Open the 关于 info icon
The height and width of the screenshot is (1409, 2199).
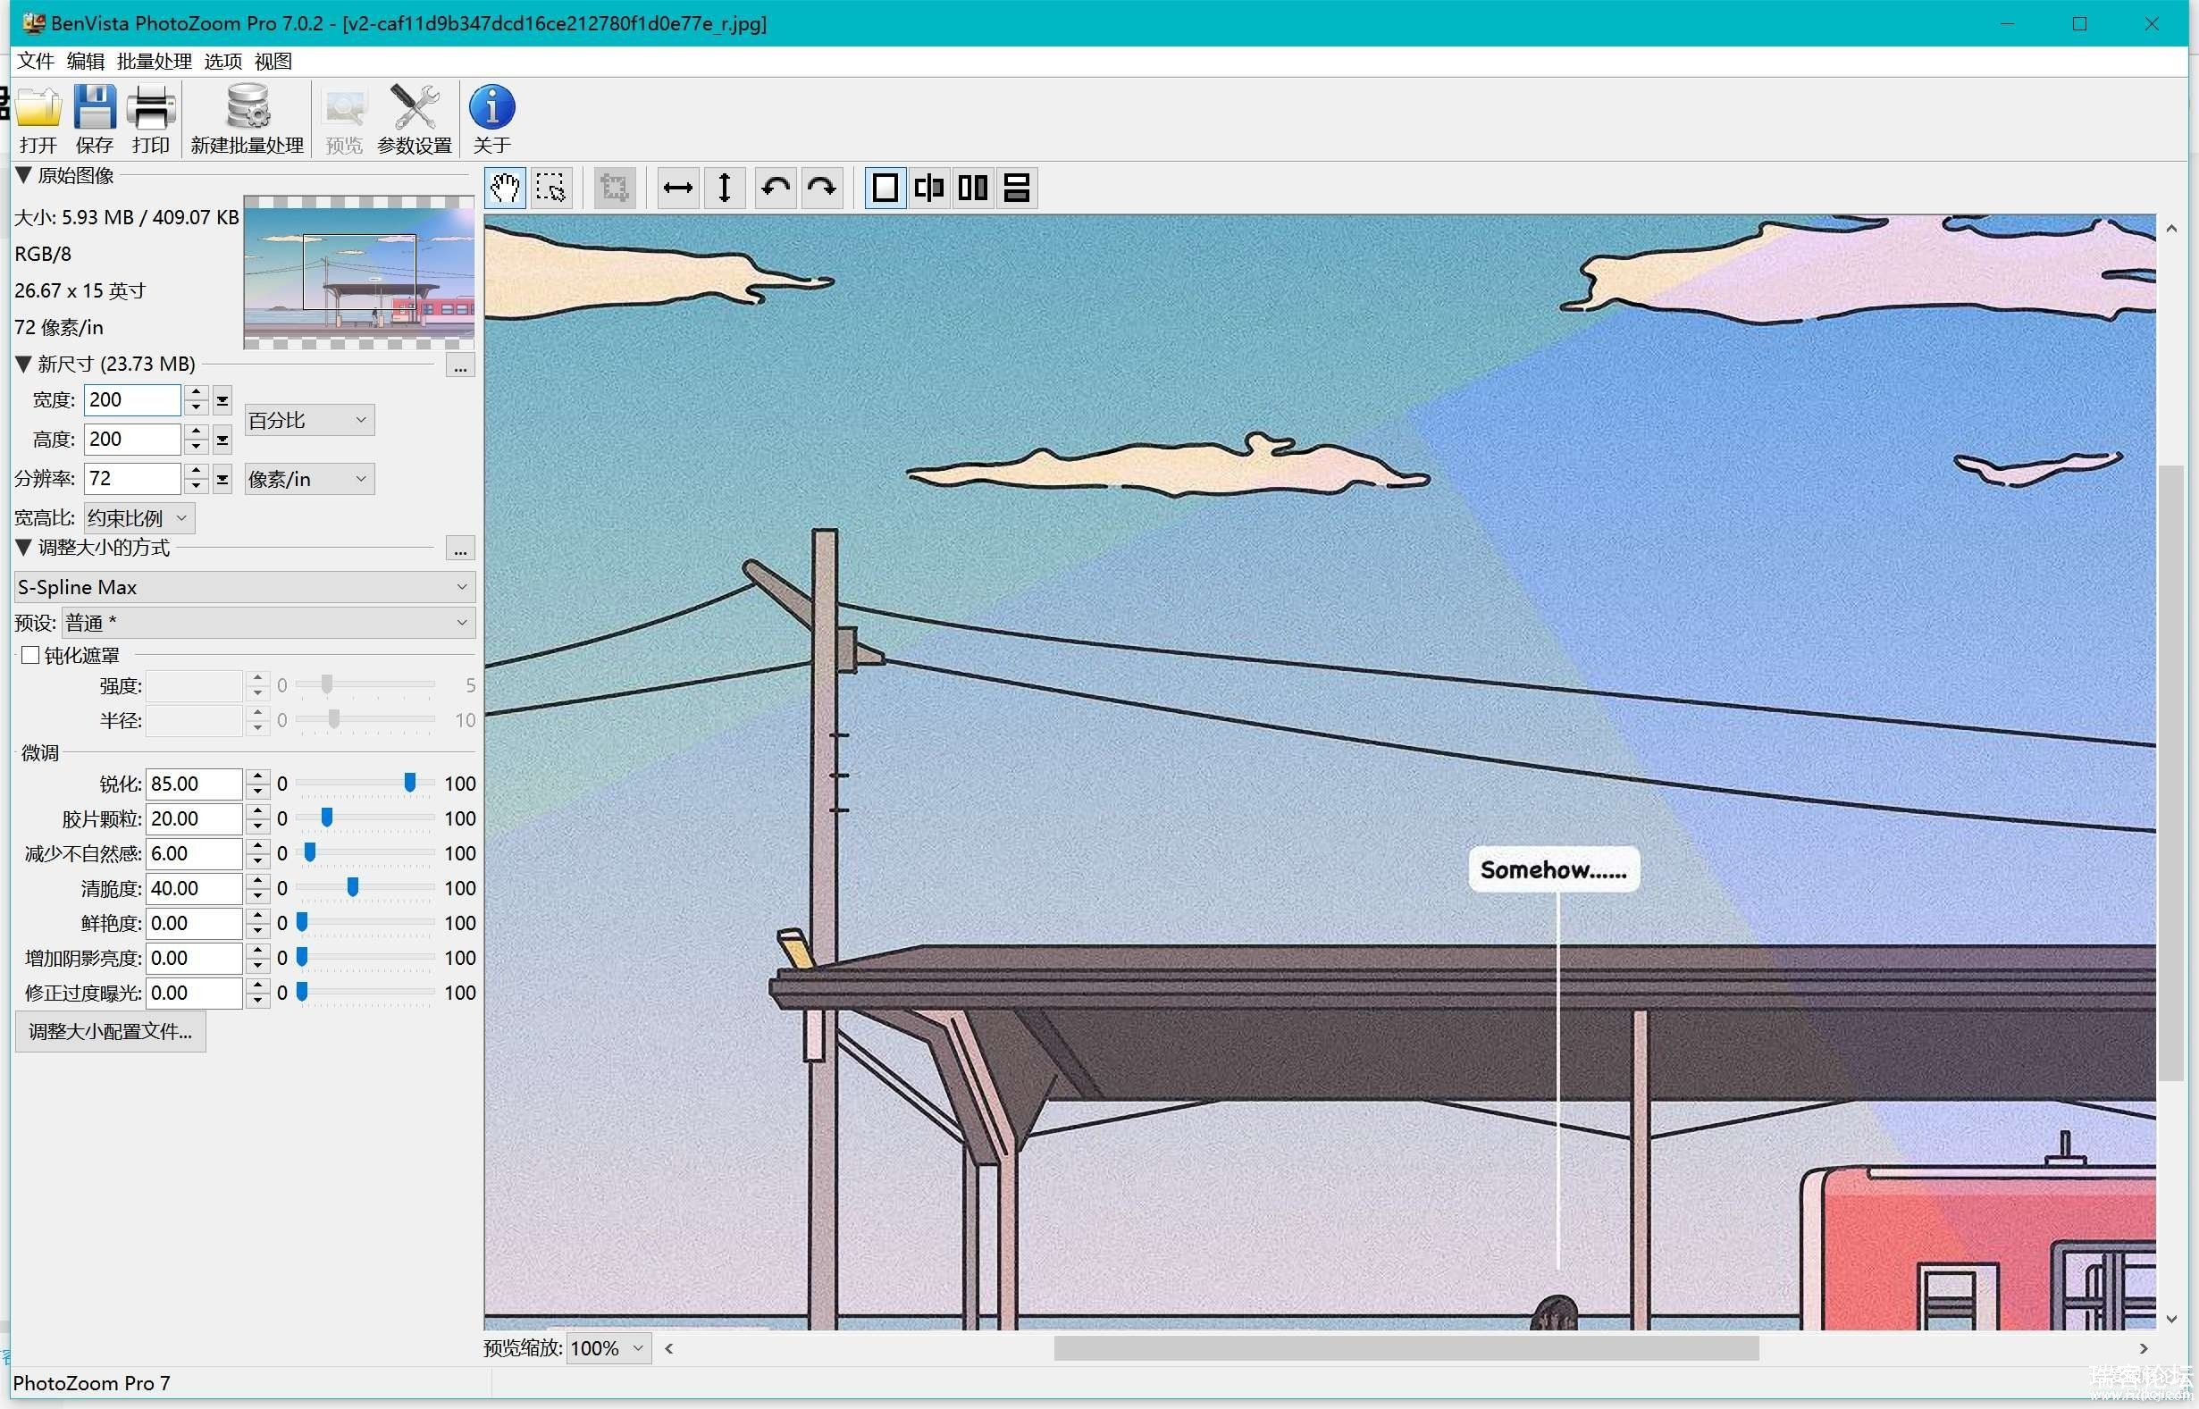(x=492, y=119)
